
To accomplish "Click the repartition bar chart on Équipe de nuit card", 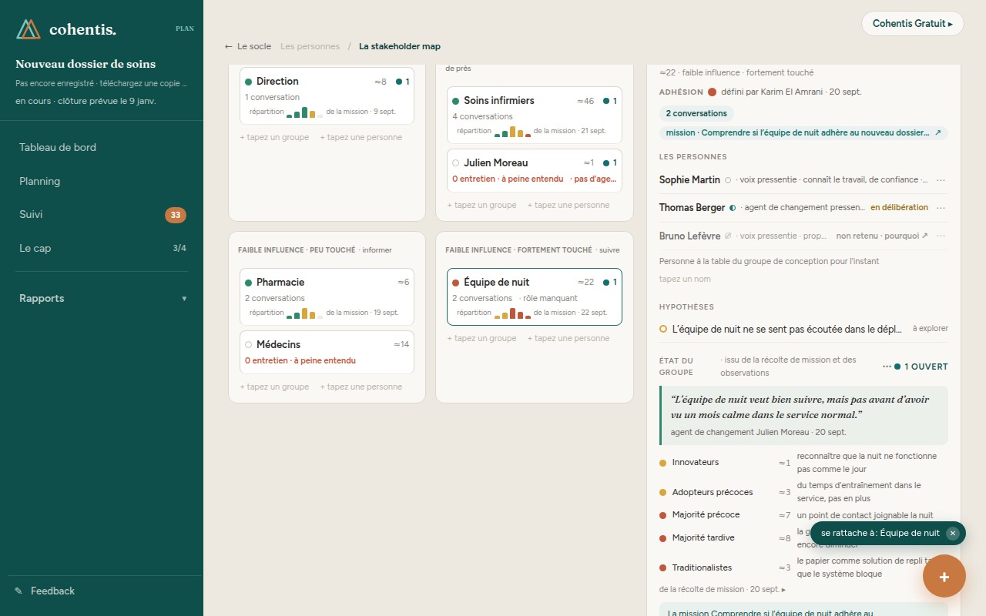I will 512,313.
